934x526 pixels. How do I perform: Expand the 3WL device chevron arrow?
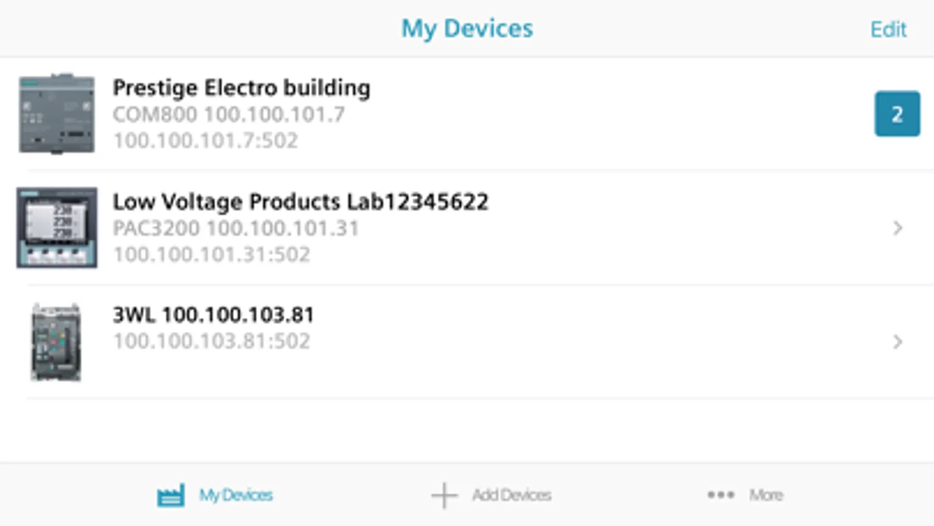coord(898,342)
